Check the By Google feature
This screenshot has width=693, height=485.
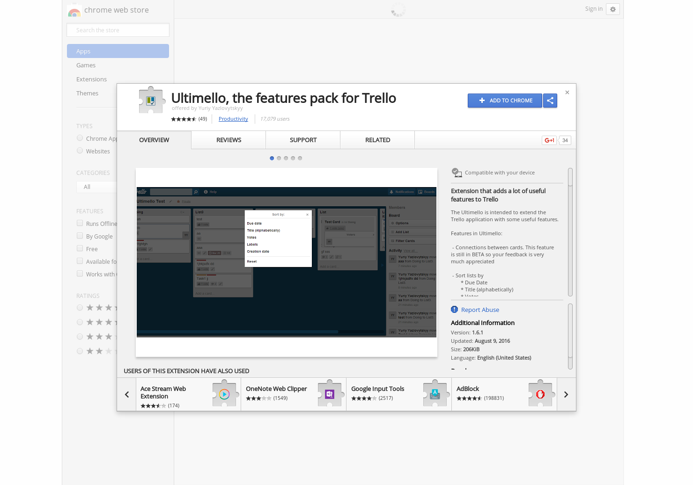coord(80,236)
